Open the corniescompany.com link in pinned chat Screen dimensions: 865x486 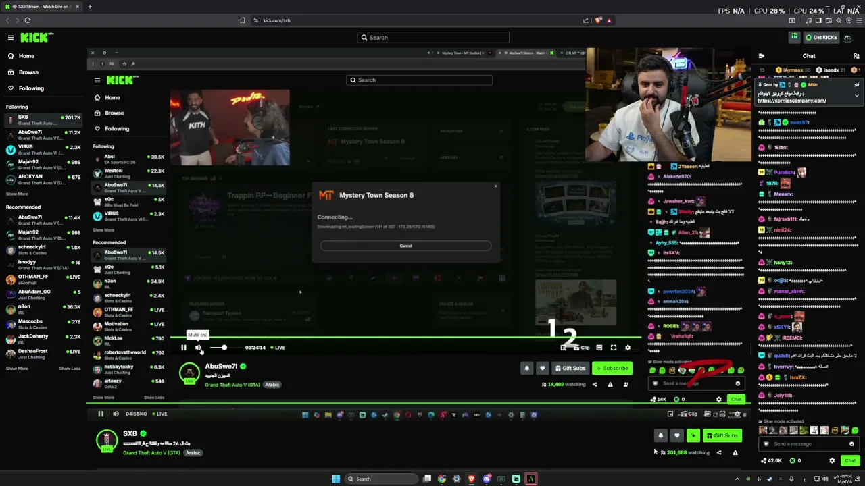[792, 101]
